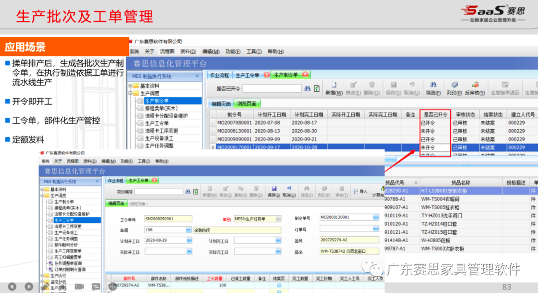
Task: Open 实际开工日 date dropdown arrow
Action: coord(189,252)
